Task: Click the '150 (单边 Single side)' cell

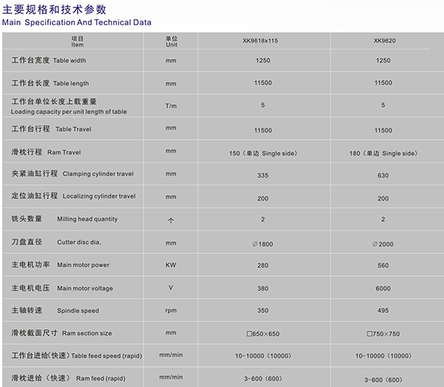Action: pos(263,153)
